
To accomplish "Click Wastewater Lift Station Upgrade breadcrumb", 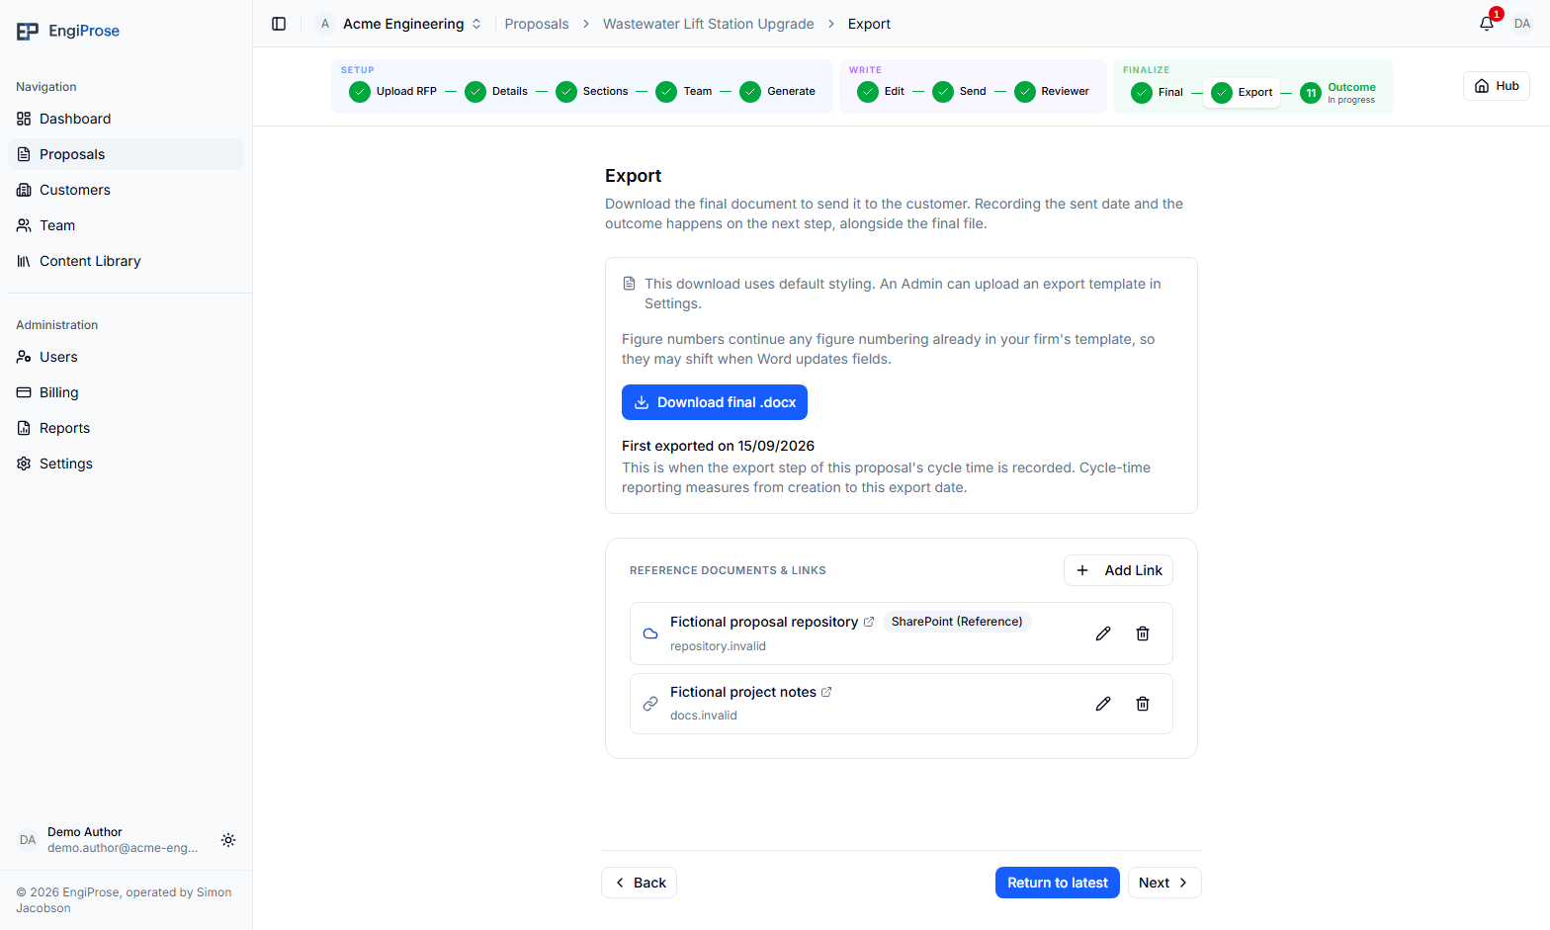I will 709,24.
